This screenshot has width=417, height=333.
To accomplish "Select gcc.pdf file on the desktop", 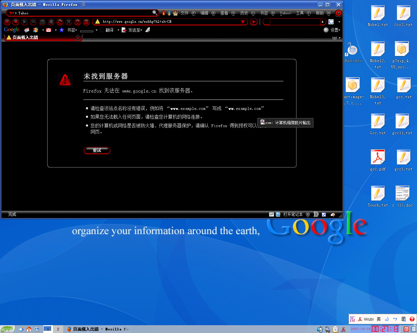I will [378, 160].
